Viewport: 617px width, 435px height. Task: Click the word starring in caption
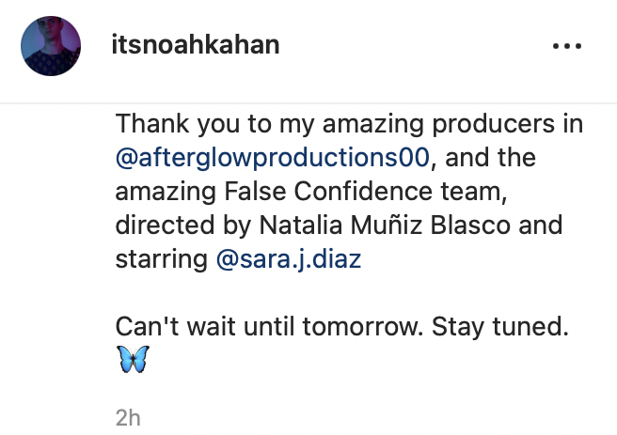(x=162, y=258)
